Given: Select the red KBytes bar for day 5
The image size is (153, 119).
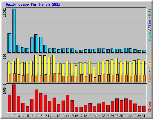Looking at the screenshot, I should click(x=27, y=109).
